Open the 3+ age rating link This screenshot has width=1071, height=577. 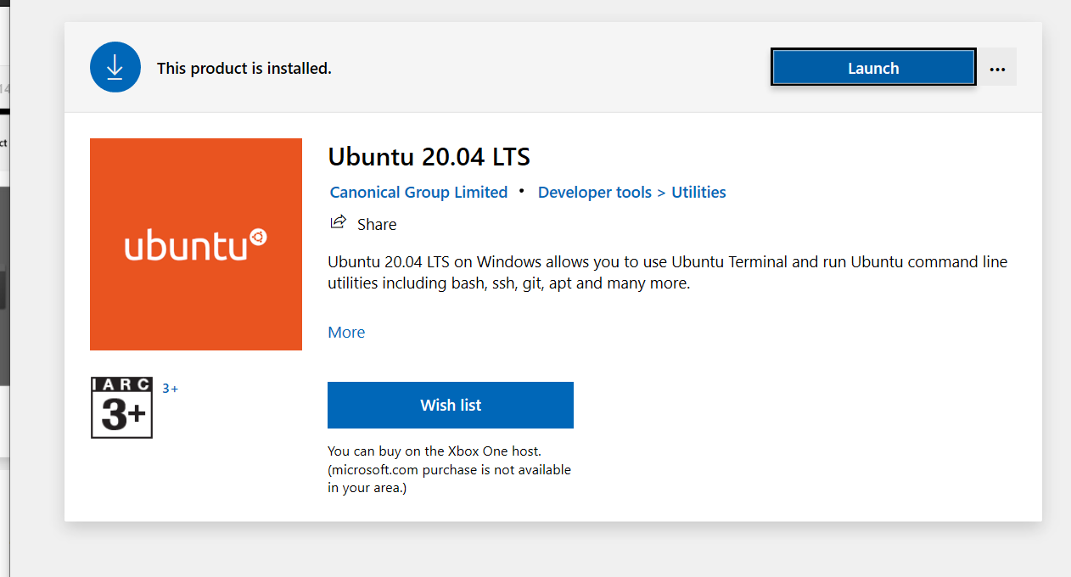[170, 389]
